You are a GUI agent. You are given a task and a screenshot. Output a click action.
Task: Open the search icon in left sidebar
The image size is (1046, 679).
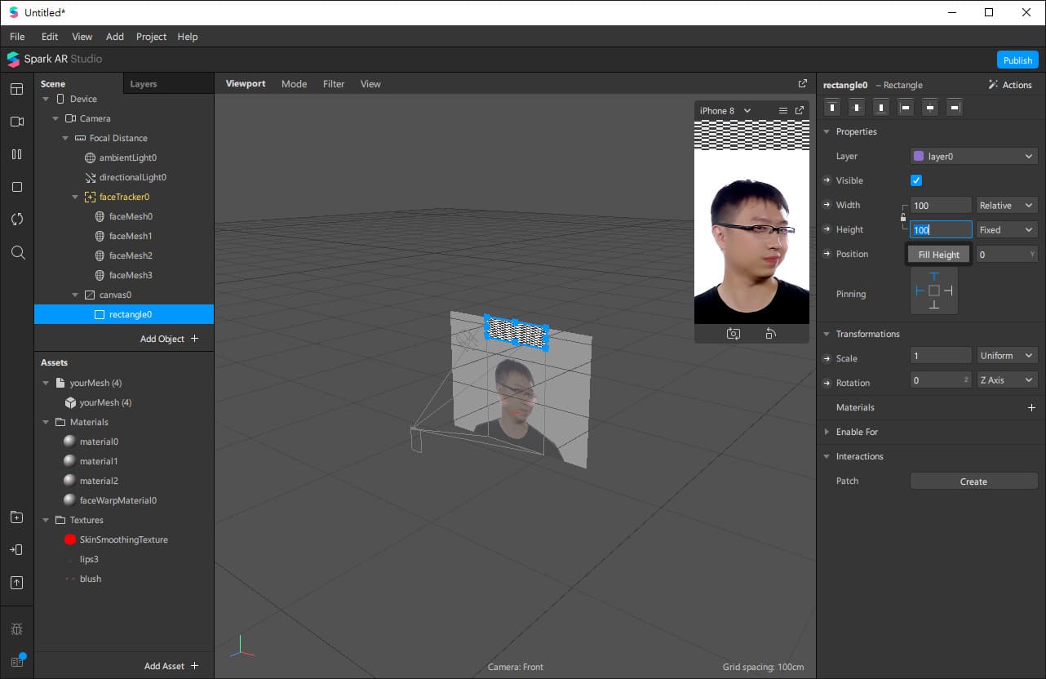tap(17, 252)
